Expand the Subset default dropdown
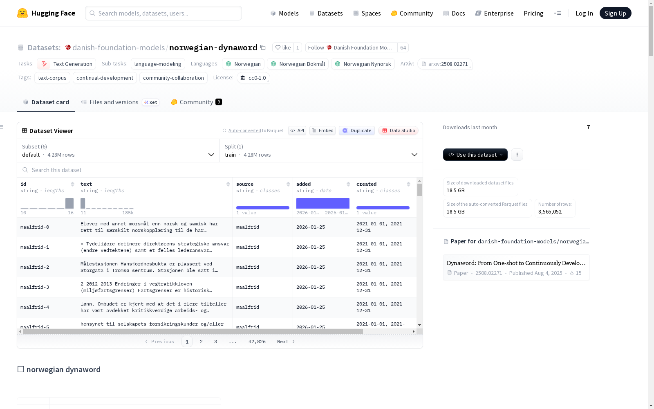Viewport: 654px width, 409px height. (x=119, y=151)
